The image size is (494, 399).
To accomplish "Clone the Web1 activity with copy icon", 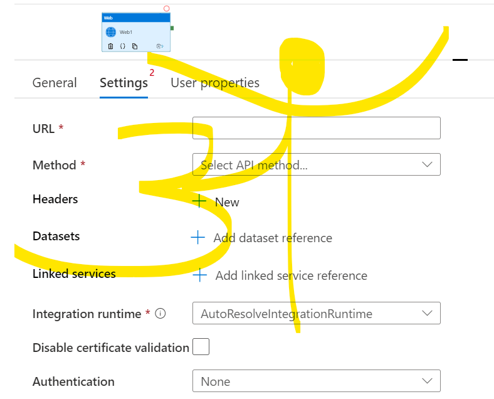I will 135,46.
